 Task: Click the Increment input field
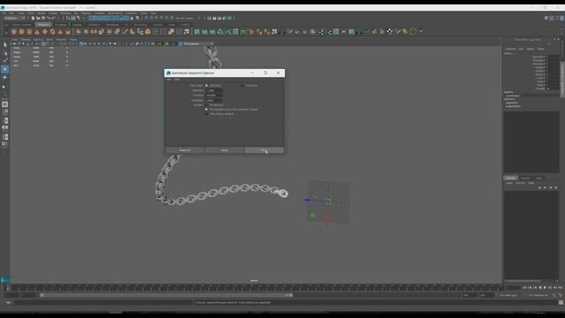pos(214,100)
